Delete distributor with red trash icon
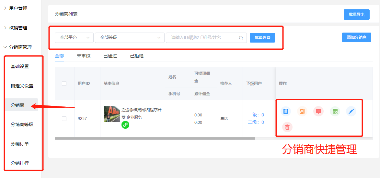380x178 pixels. tap(287, 127)
